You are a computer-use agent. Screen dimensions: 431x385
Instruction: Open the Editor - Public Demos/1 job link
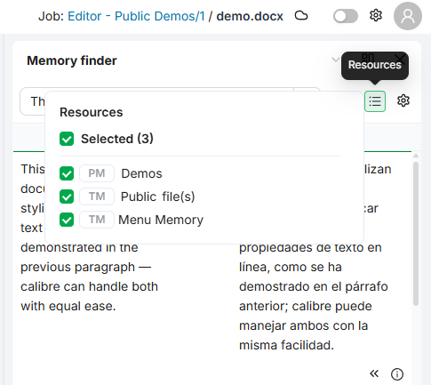point(136,16)
